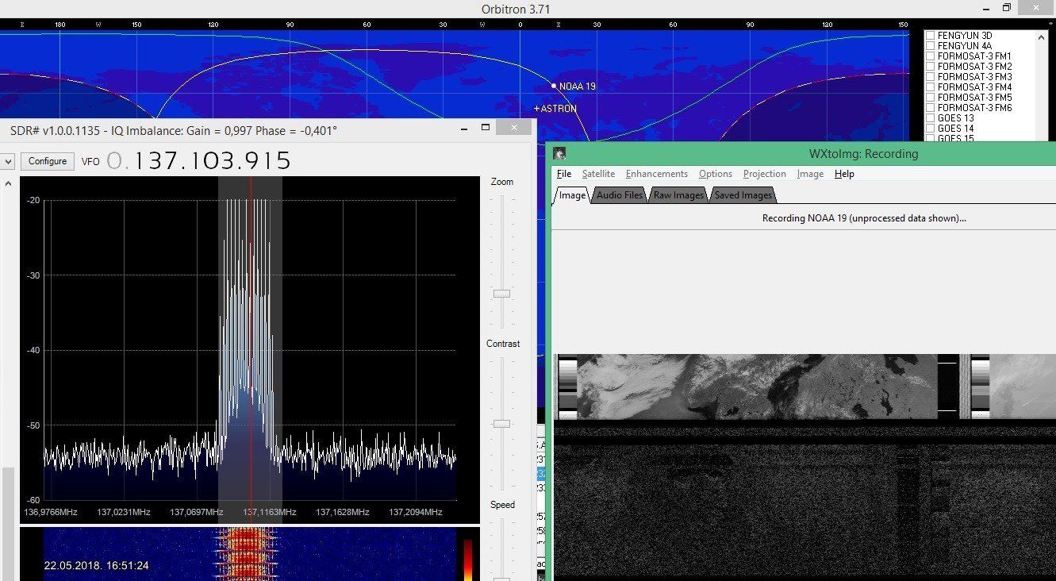Switch to the Audio Files tab

[620, 195]
